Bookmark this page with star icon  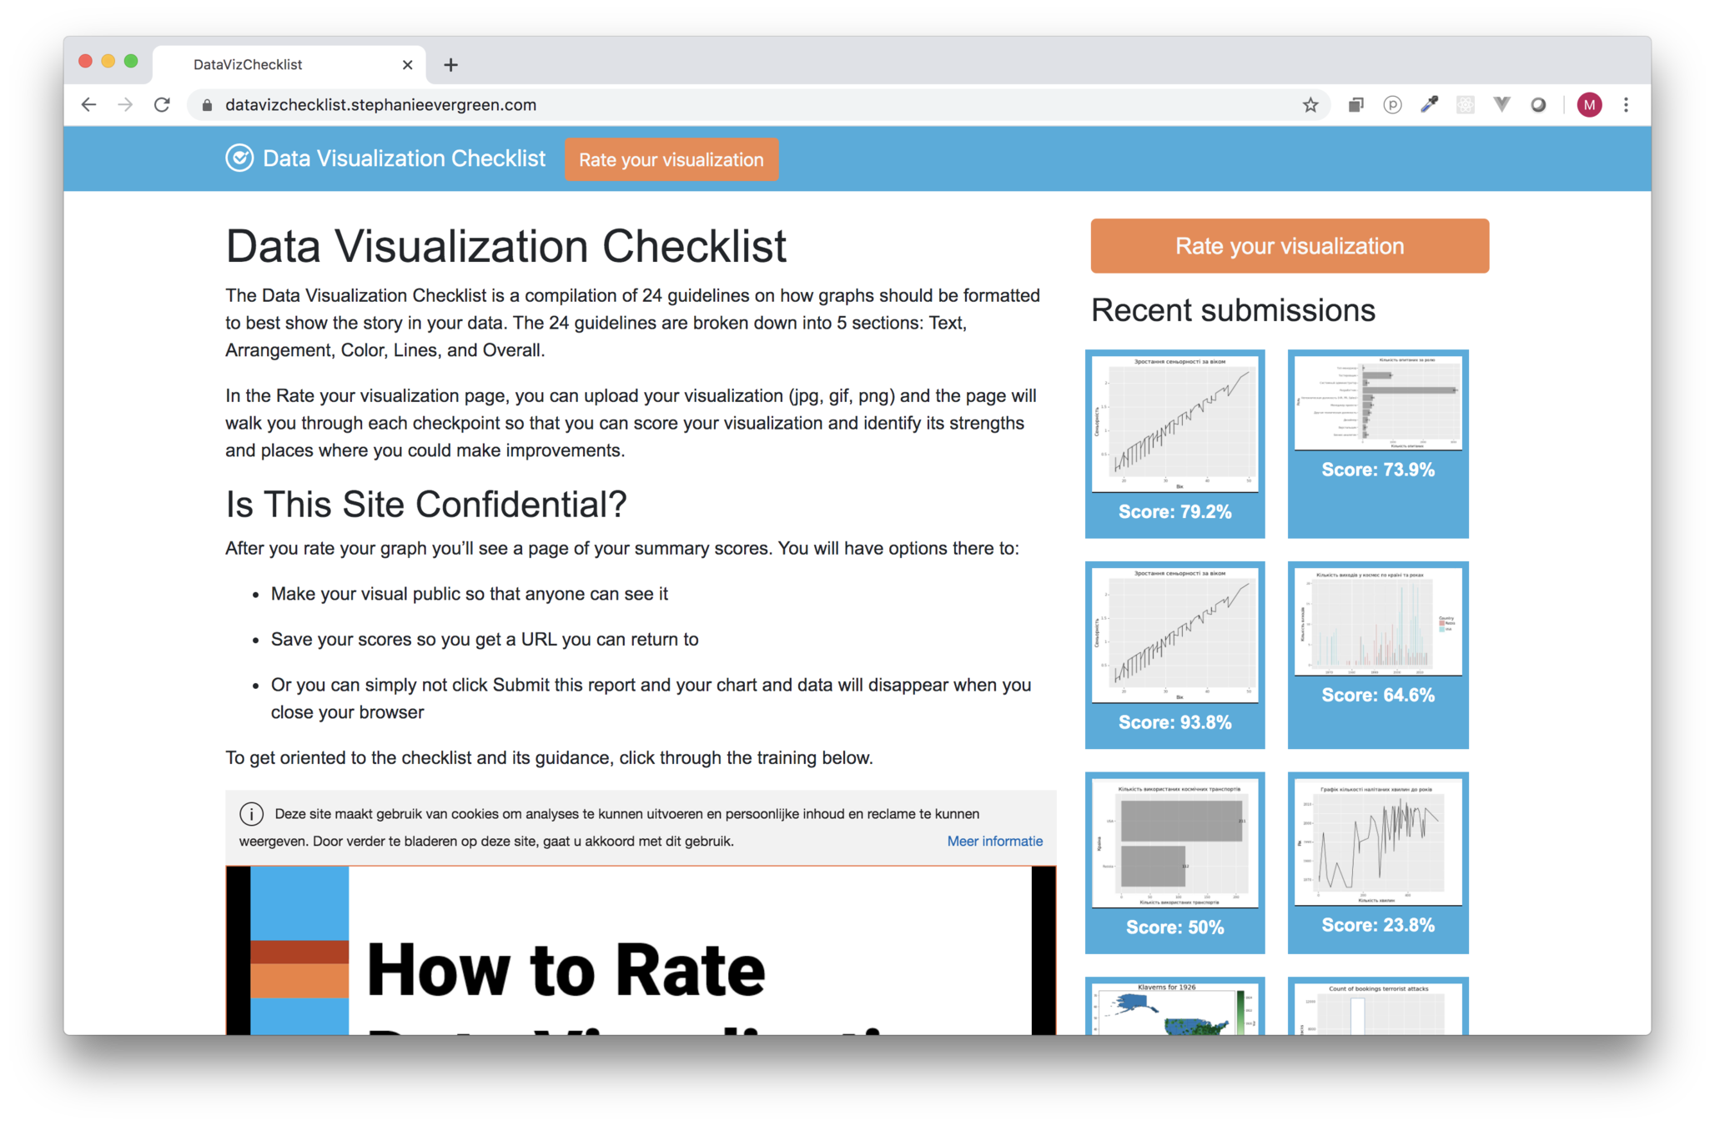pyautogui.click(x=1310, y=105)
